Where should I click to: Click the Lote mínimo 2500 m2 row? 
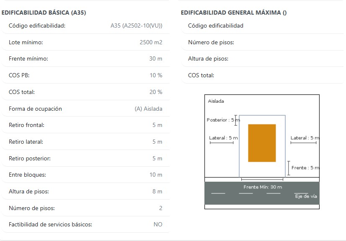tap(85, 42)
